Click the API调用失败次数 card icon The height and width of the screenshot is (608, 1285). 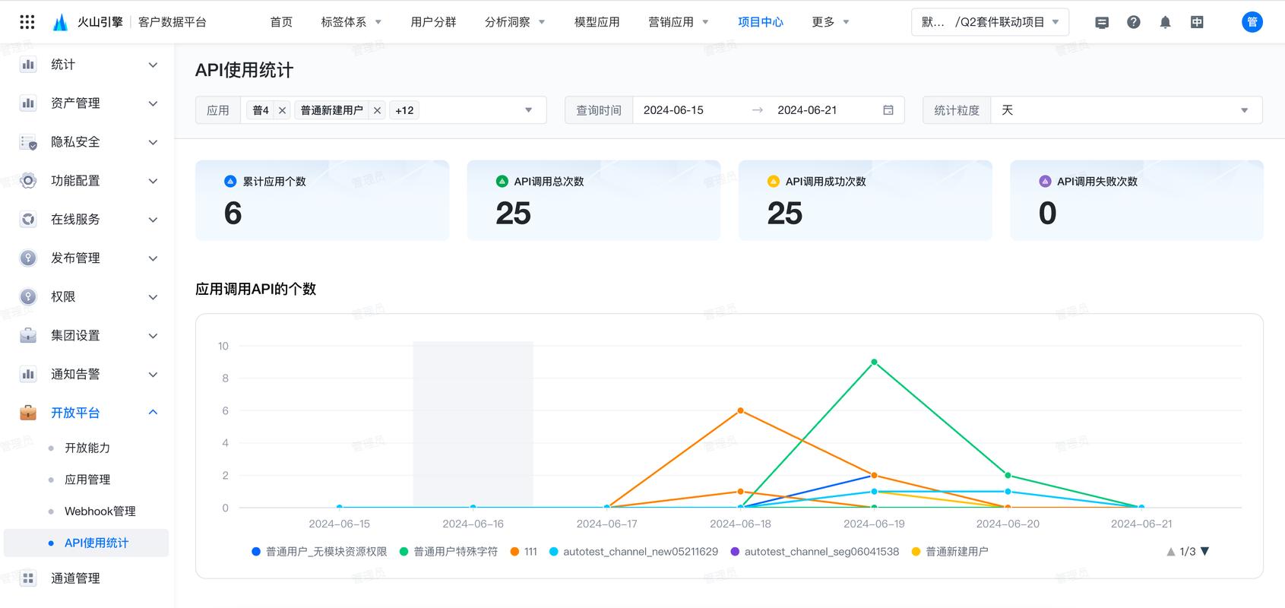1045,181
